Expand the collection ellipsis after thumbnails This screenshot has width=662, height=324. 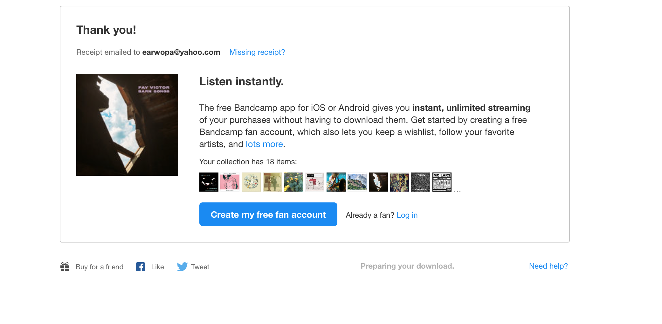click(457, 190)
